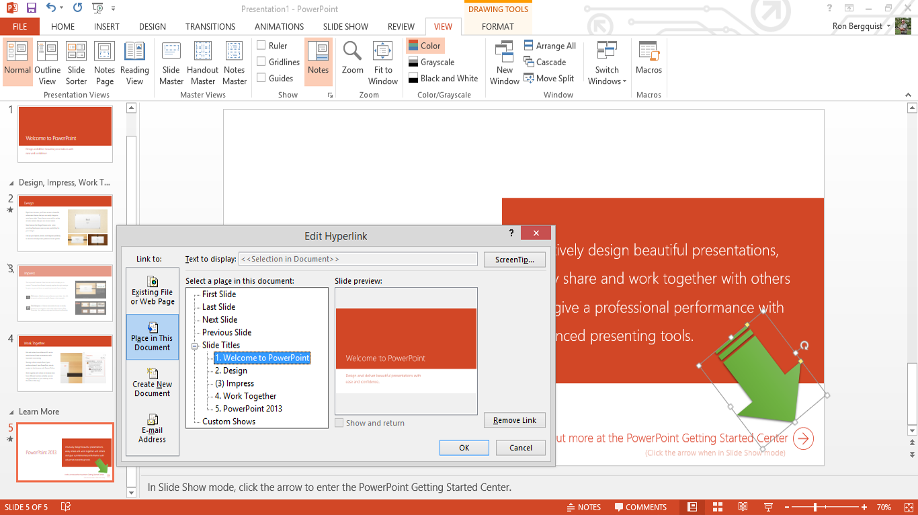Toggle the Gridlines checkbox
918x515 pixels.
[x=261, y=62]
